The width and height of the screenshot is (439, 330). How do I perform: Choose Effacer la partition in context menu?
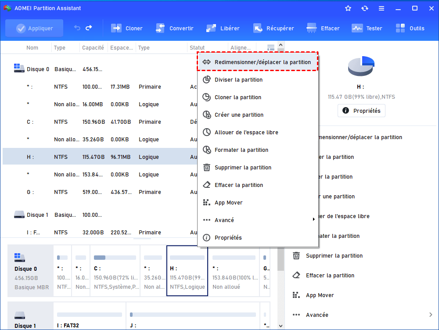[x=258, y=185]
